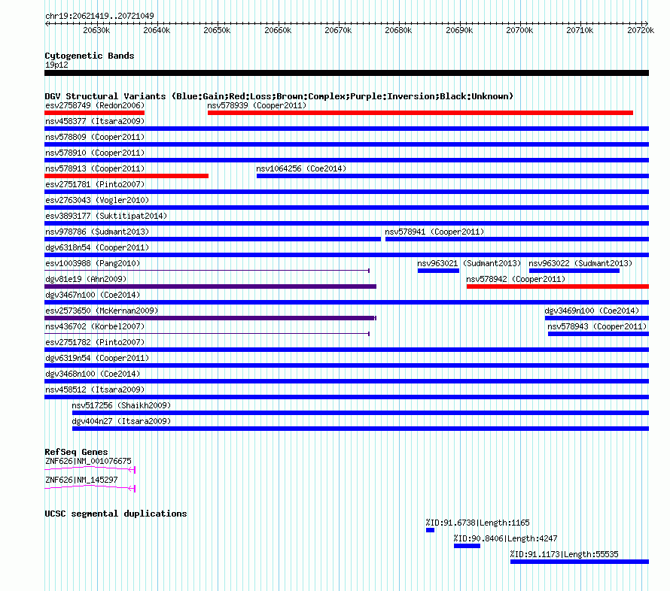Viewport: 670px width, 591px height.
Task: Open duplication %ID:91.6738|Length:1165
Action: click(x=478, y=523)
